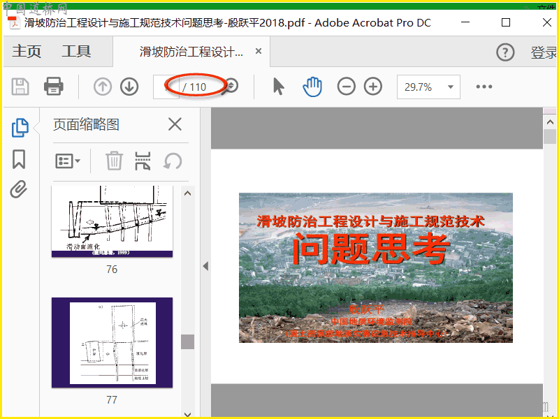Go to next page with down arrow

(x=129, y=87)
